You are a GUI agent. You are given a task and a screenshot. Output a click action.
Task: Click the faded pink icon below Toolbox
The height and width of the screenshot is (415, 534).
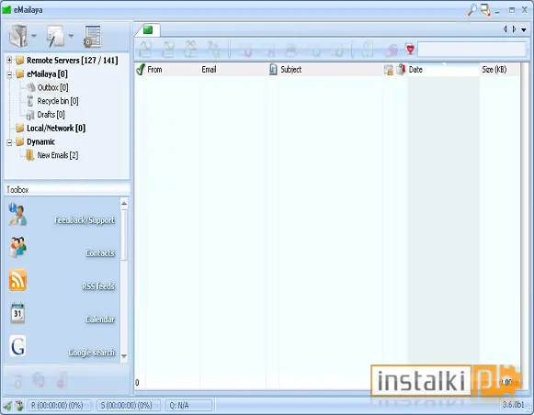[x=61, y=380]
